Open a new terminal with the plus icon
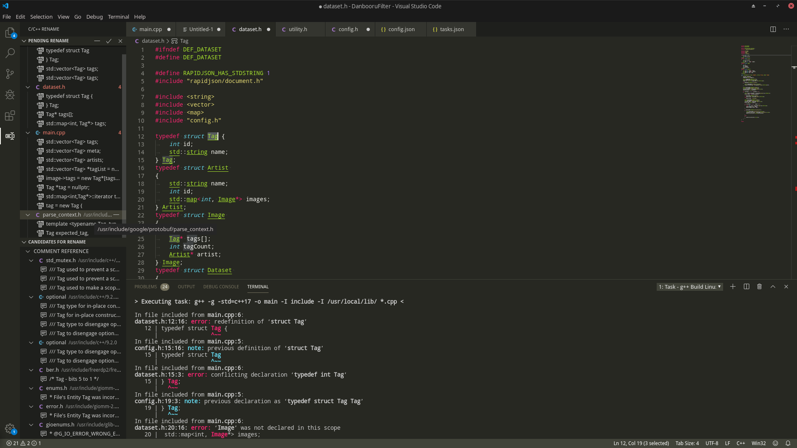 click(733, 287)
